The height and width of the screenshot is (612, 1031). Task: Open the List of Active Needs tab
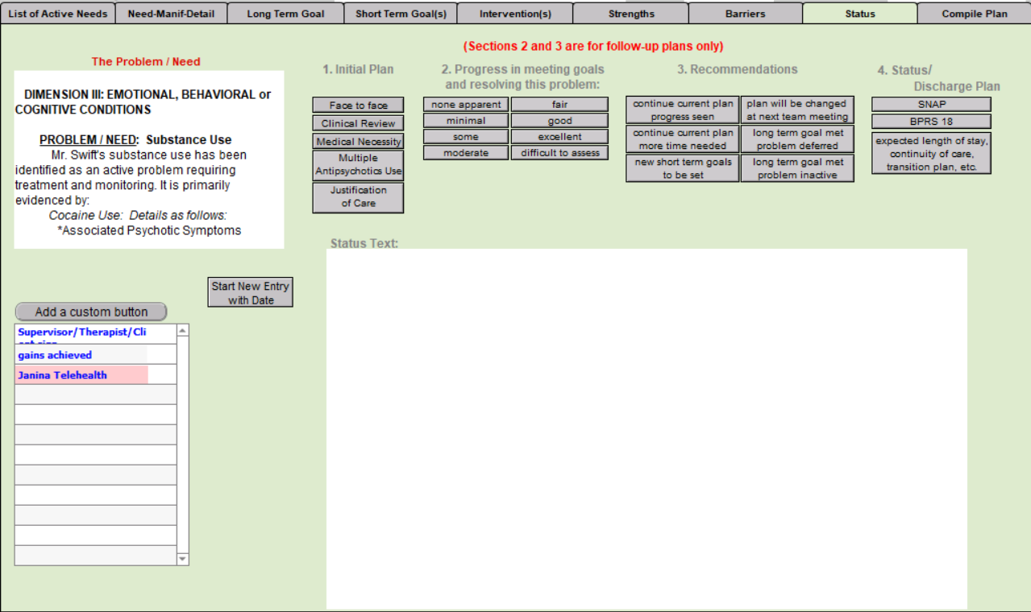point(57,14)
